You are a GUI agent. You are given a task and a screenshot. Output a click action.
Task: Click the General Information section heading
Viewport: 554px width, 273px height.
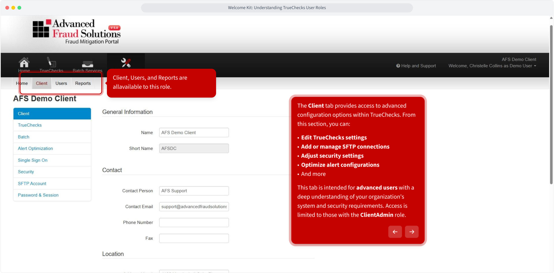(127, 112)
